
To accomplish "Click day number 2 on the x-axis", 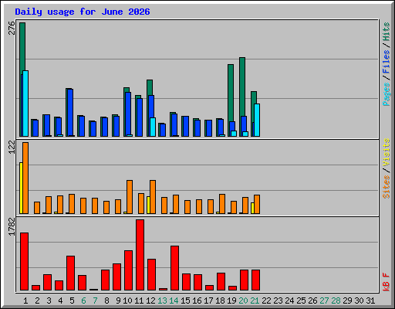I will (37, 301).
